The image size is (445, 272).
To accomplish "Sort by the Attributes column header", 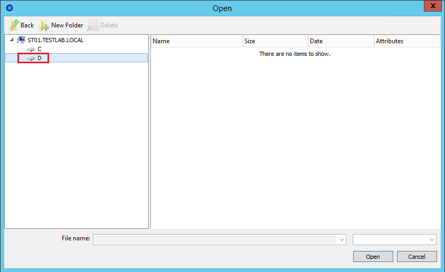I will 407,41.
